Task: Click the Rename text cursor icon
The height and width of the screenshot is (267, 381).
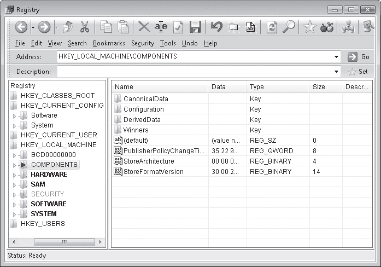Action: (x=161, y=26)
